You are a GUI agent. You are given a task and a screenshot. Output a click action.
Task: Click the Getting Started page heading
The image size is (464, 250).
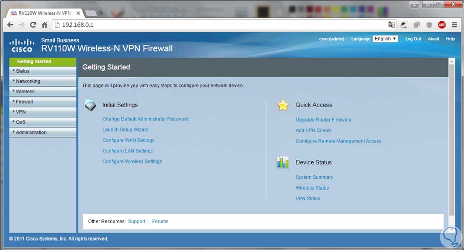[x=106, y=67]
